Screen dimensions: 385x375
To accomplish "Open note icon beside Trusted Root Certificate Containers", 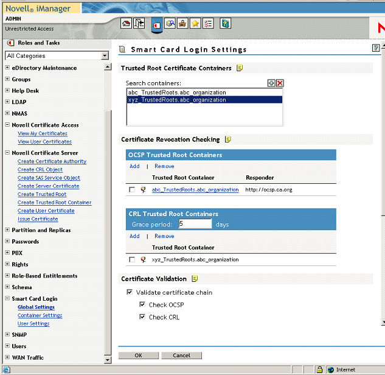I will click(x=240, y=68).
